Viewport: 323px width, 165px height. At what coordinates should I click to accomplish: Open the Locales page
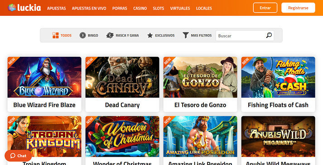[x=204, y=9]
